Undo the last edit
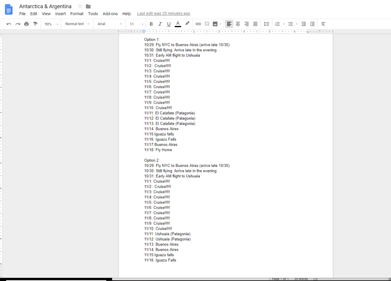 pos(9,24)
